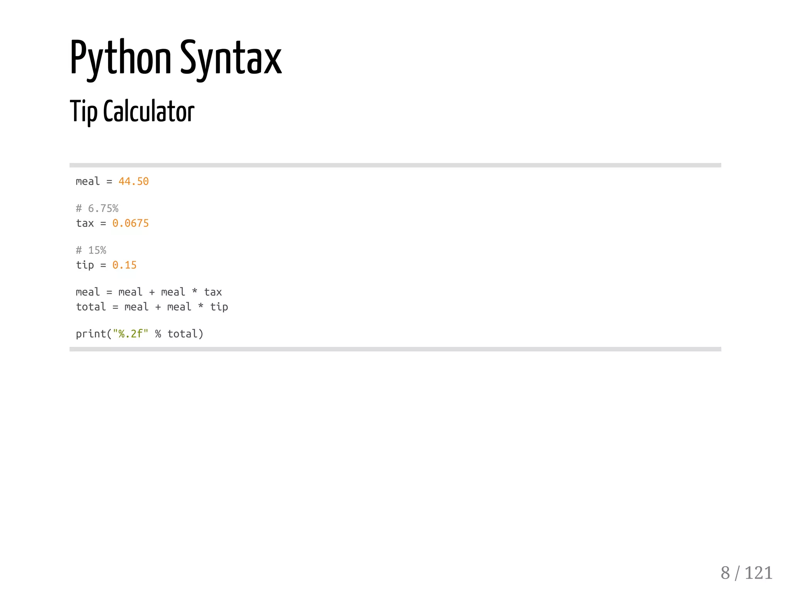Image resolution: width=791 pixels, height=594 pixels.
Task: Click the word "meal" on first code line
Action: (88, 181)
